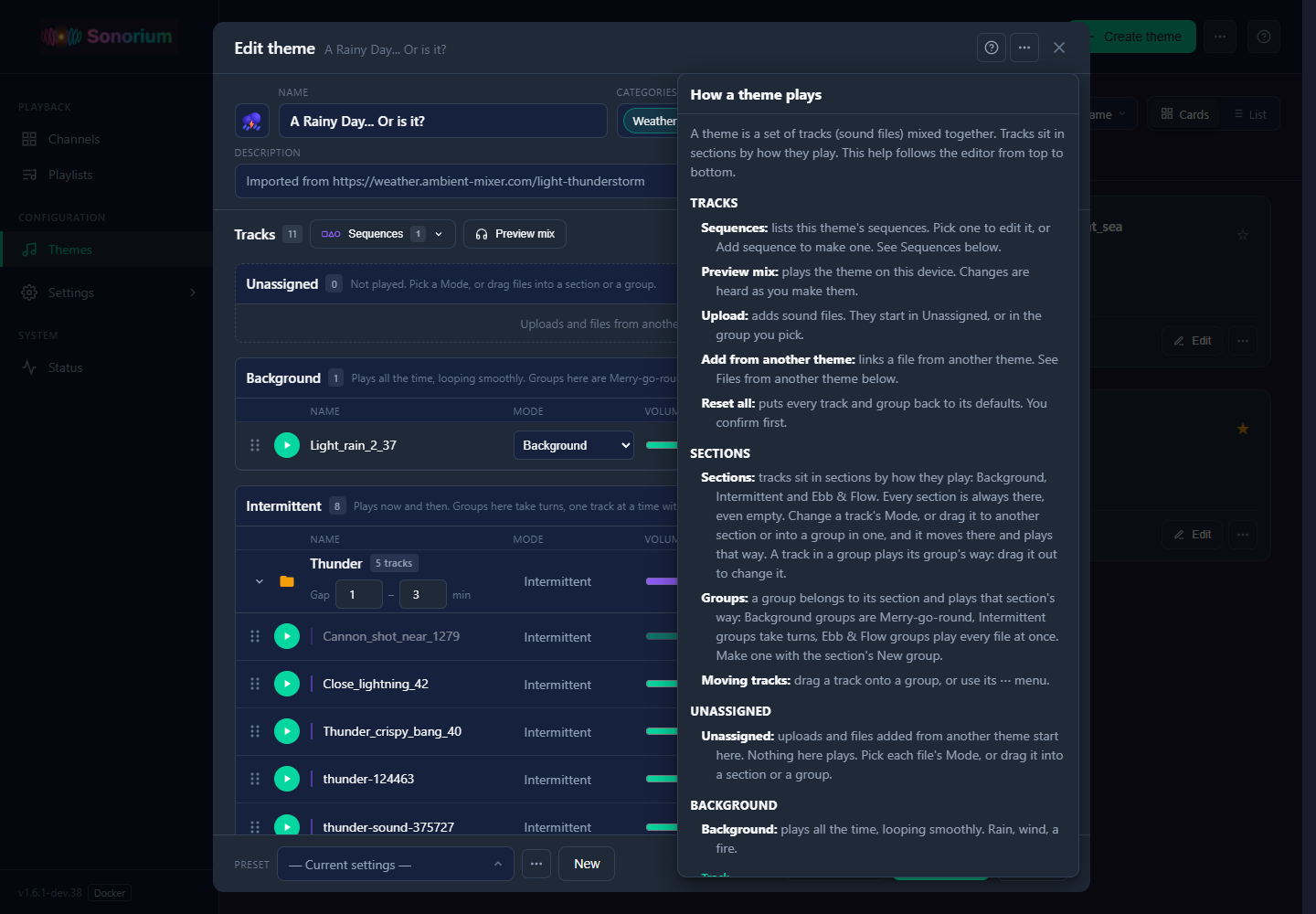Open Mode dropdown for Light_rain_2_37
The height and width of the screenshot is (914, 1316).
(574, 445)
